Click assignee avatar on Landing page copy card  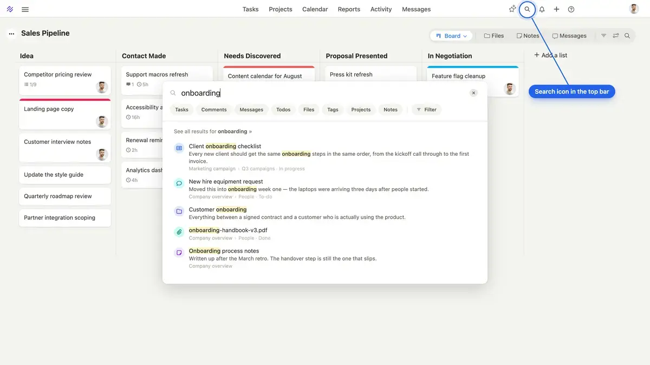pos(102,122)
